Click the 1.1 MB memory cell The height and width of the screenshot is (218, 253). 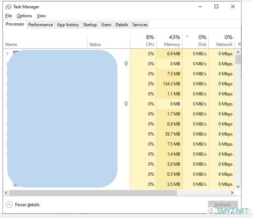[x=169, y=94]
